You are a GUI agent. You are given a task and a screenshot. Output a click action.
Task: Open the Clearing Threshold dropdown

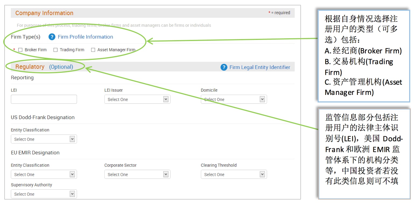(234, 174)
